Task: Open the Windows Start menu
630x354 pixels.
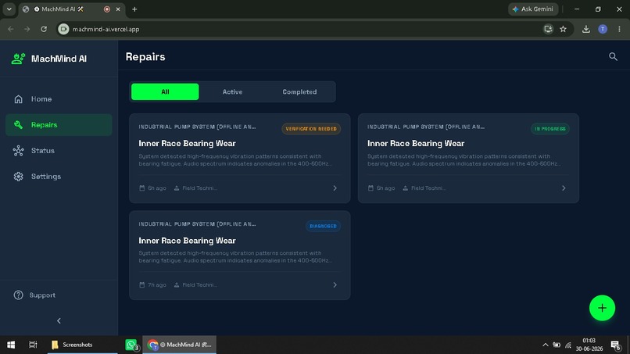Action: pos(11,345)
